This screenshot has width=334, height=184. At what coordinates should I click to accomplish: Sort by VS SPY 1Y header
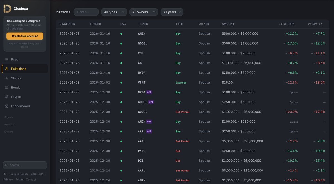coord(315,24)
